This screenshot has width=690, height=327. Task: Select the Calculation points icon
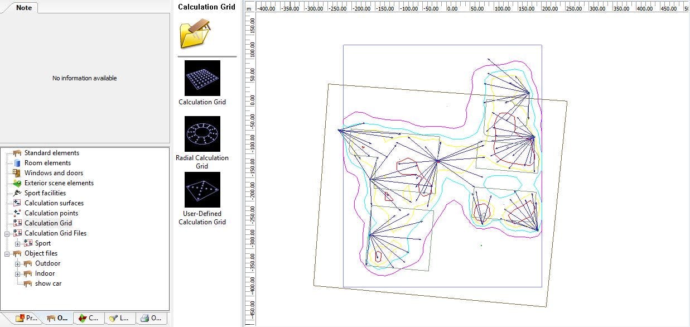tap(17, 213)
